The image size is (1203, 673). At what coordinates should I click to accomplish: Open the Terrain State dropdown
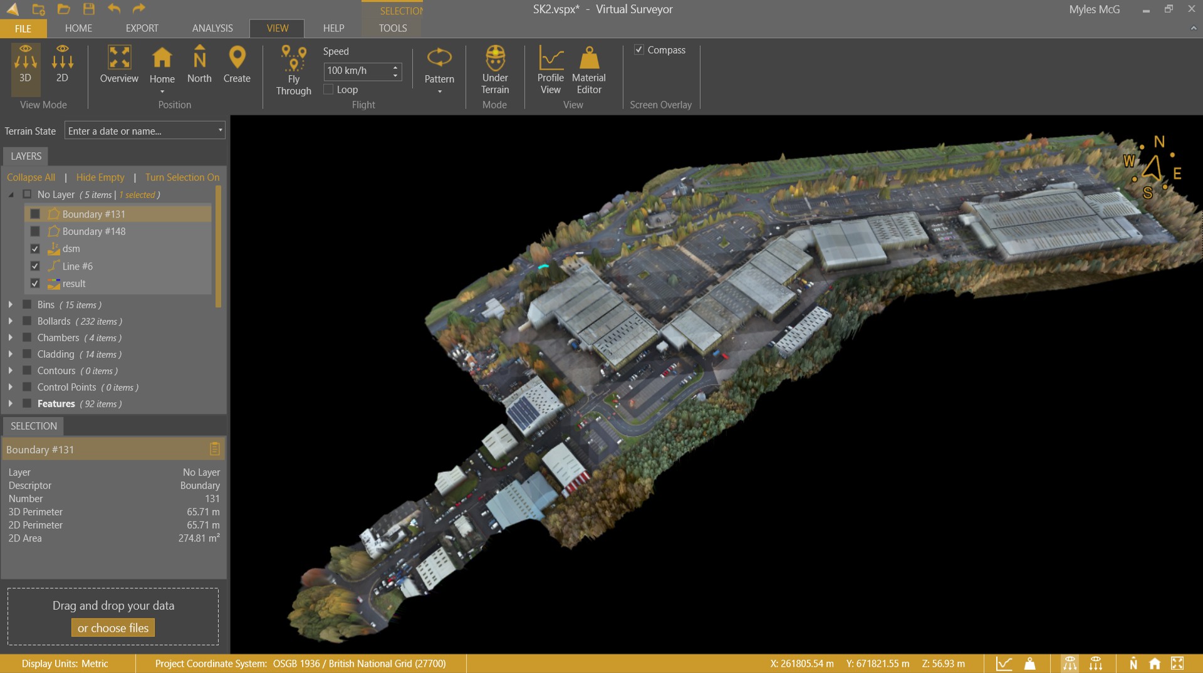coord(220,130)
